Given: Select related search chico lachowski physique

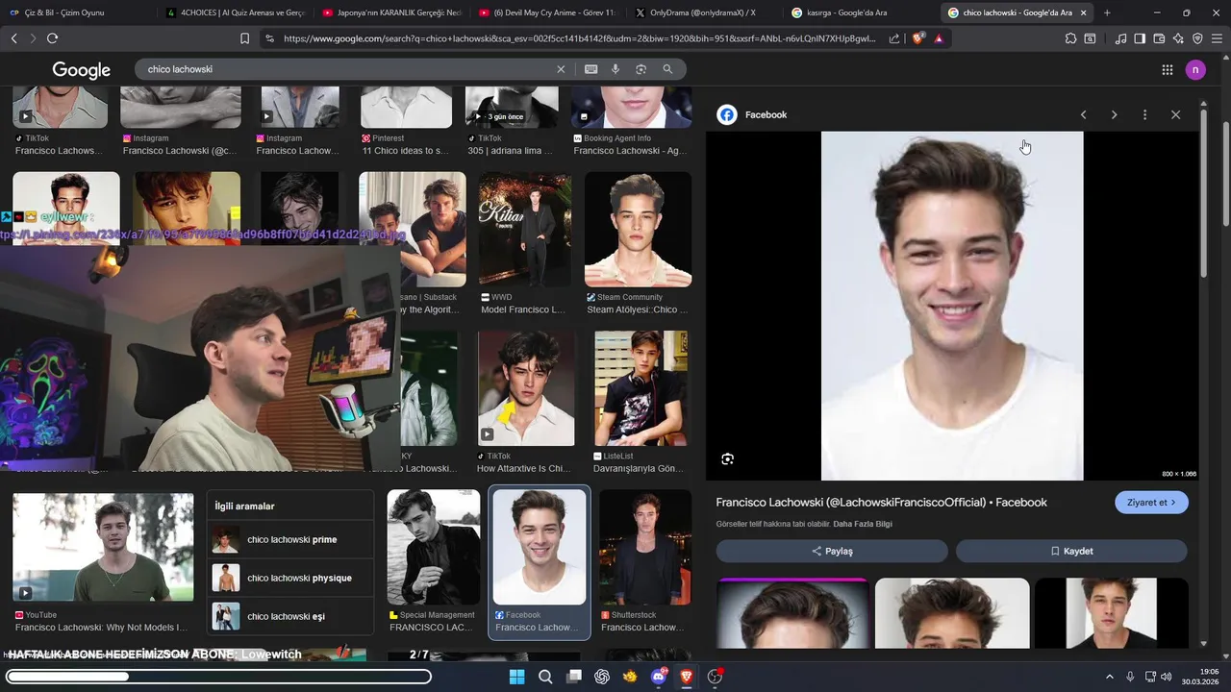Looking at the screenshot, I should [290, 578].
